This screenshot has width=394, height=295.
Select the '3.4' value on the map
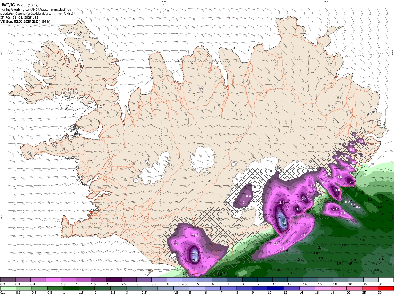(x=304, y=199)
